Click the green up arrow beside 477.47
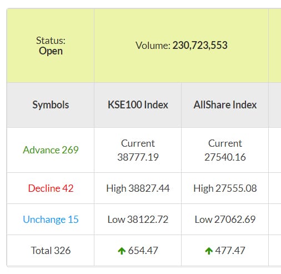The width and height of the screenshot is (281, 274). (x=209, y=251)
